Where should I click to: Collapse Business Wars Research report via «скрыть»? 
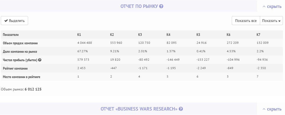[272, 109]
